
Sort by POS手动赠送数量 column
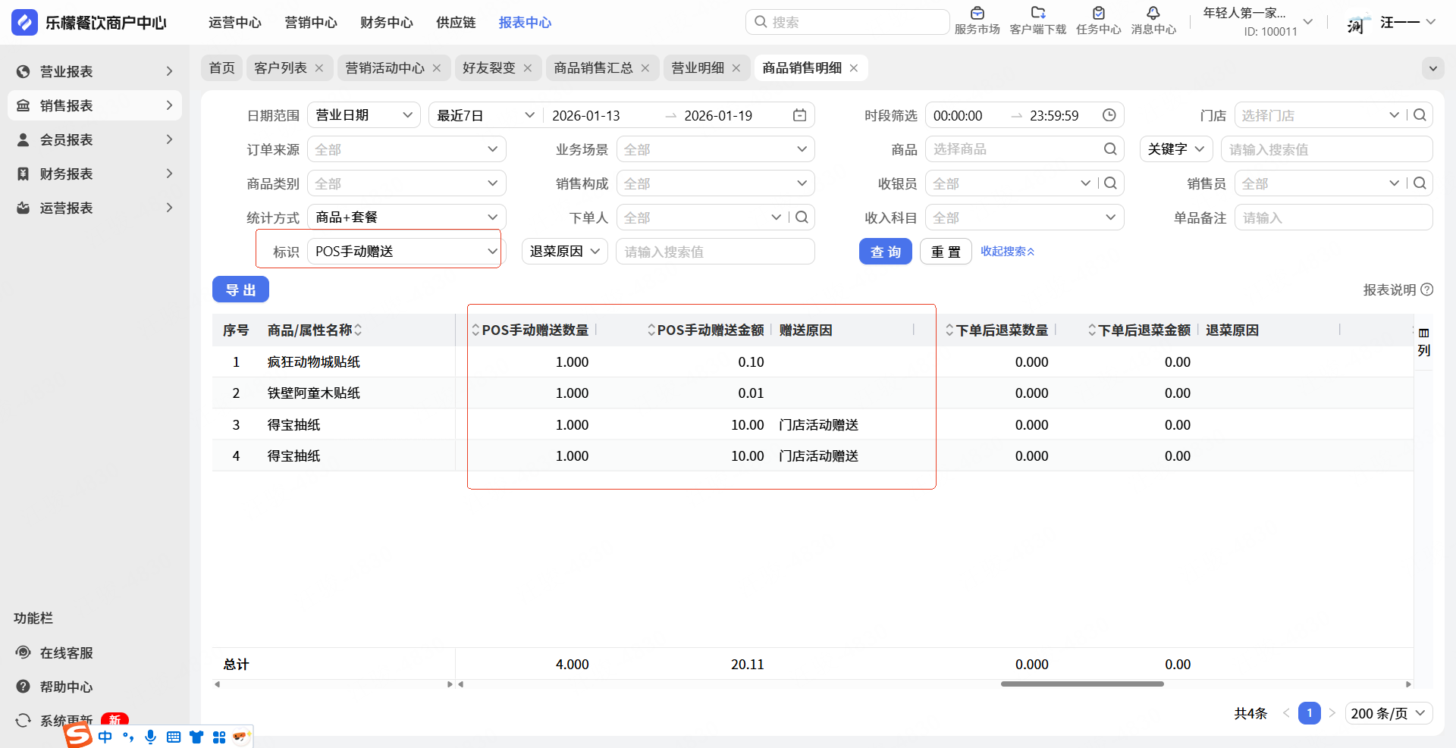(475, 330)
